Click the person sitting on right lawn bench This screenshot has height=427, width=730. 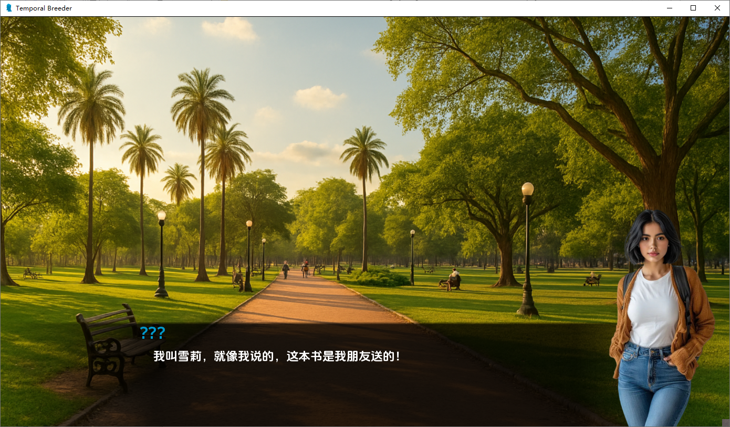pos(453,279)
